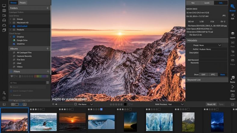Open the RAW Previews dropdown

coord(176,104)
